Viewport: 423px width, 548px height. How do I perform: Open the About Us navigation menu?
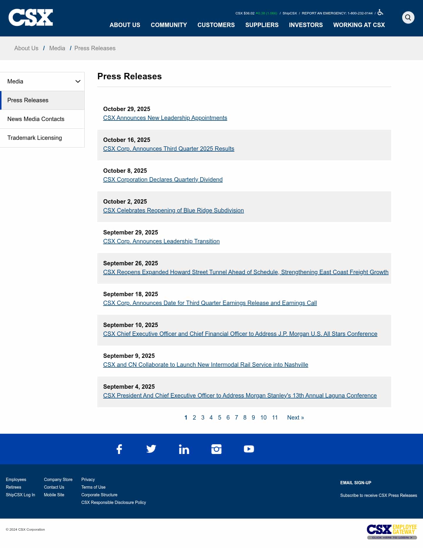pos(125,25)
